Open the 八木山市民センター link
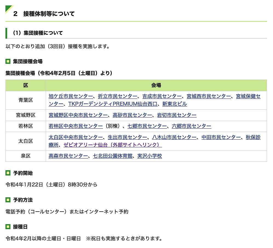The image size is (273, 248). [x=174, y=137]
